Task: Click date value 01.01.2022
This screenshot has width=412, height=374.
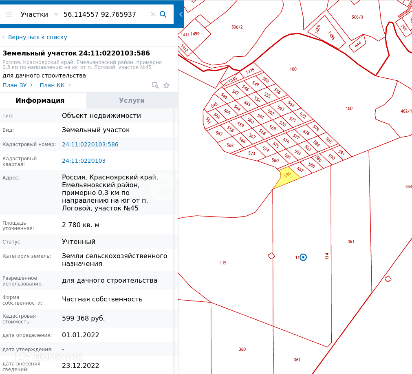Action: (80, 335)
